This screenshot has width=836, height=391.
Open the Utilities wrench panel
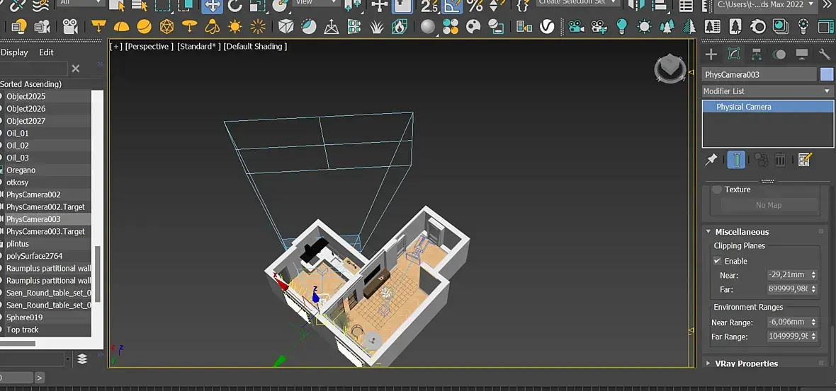point(824,54)
